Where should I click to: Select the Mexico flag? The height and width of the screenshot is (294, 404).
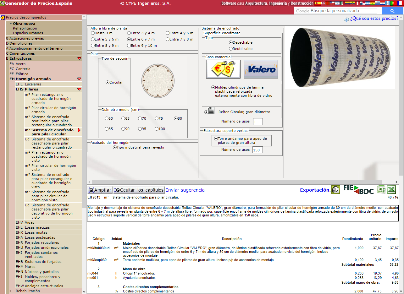[342, 3]
